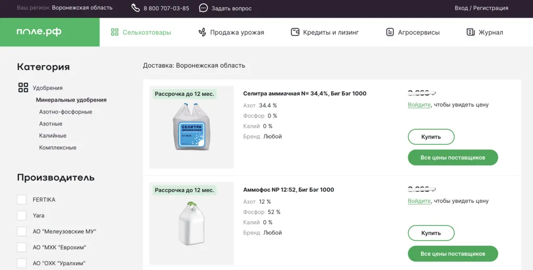Image resolution: width=533 pixels, height=270 pixels.
Task: Click the Кредиты и лизинг wallet icon
Action: (295, 32)
